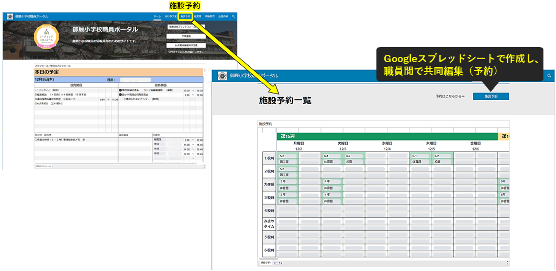This screenshot has height=271, width=556.
Task: Click the 4校時 row header
Action: pos(269,211)
